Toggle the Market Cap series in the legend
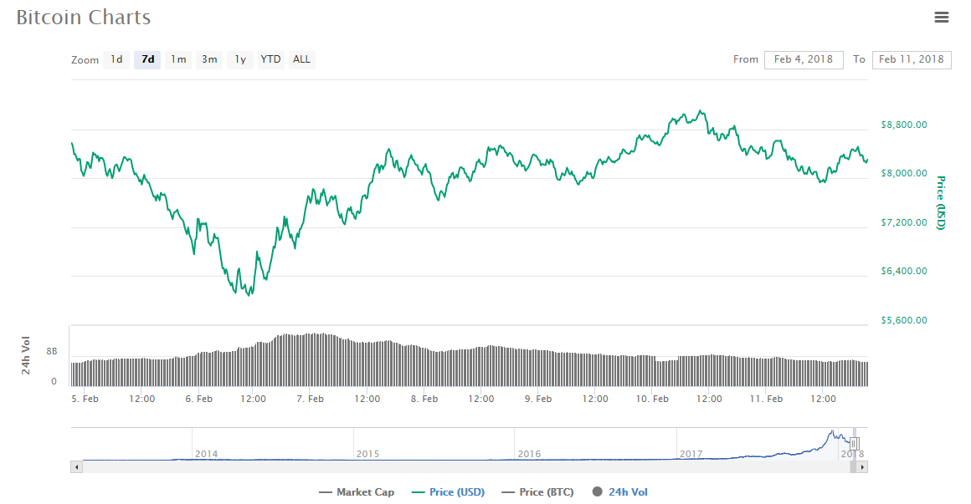The height and width of the screenshot is (504, 971). click(358, 491)
